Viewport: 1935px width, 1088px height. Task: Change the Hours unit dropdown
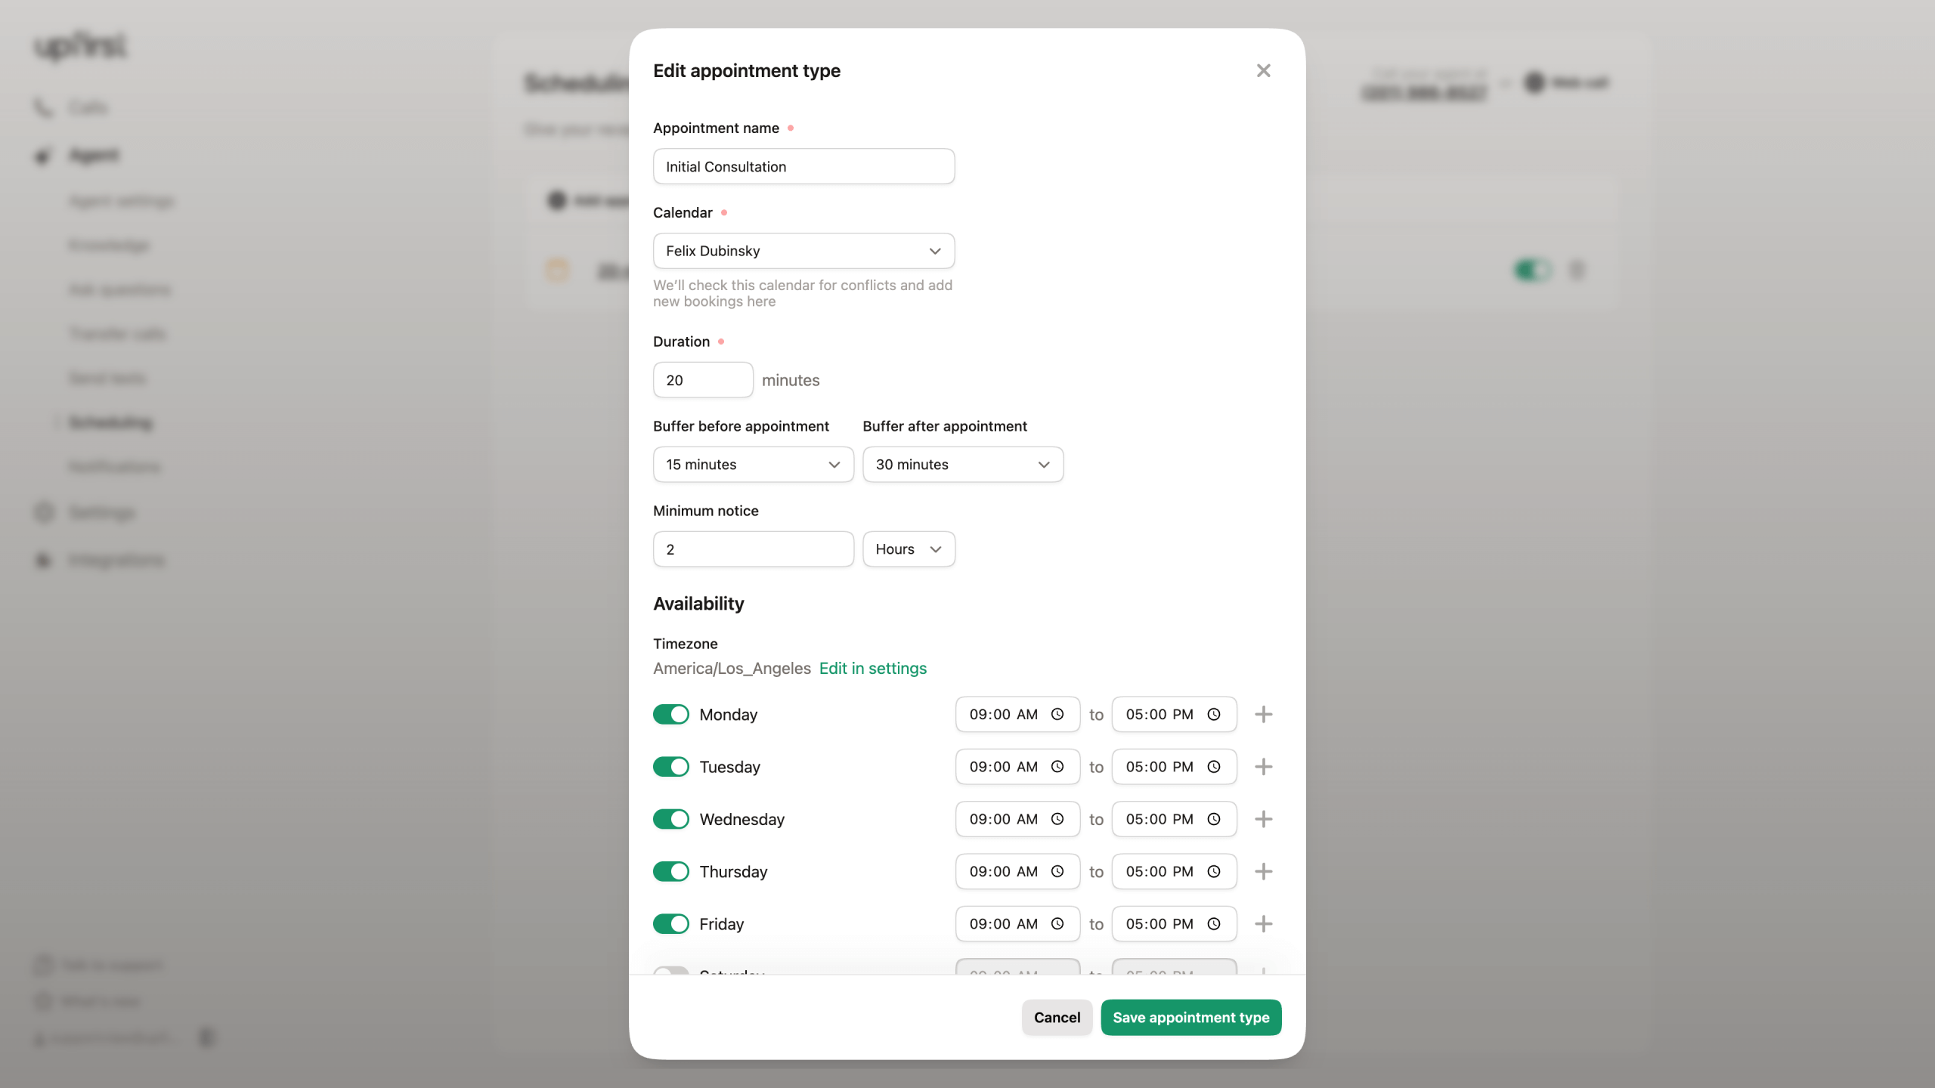click(909, 549)
